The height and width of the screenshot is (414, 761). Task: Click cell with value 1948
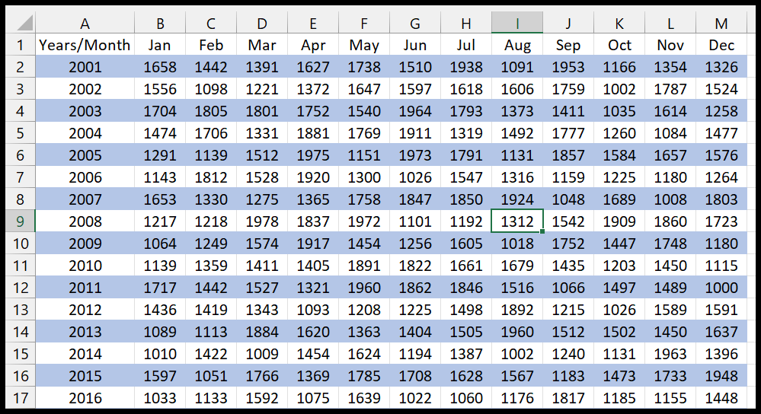point(721,376)
